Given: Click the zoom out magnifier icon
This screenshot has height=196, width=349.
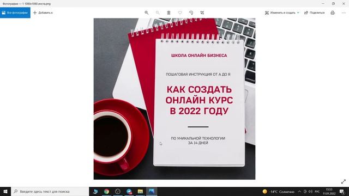Looking at the screenshot, I should click(158, 13).
